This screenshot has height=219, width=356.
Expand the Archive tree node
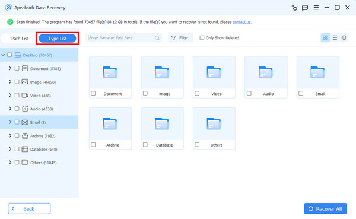(10, 135)
